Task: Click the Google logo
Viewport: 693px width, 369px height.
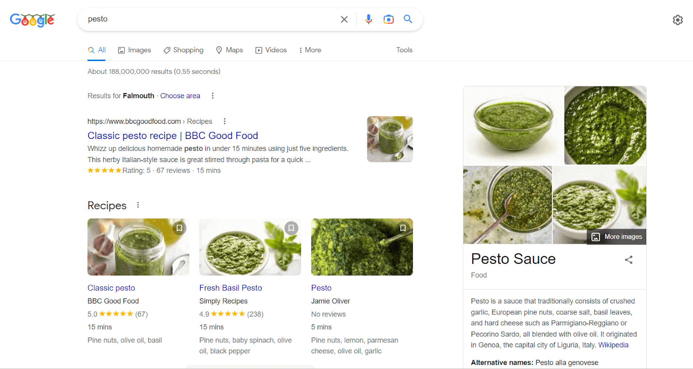Action: (x=32, y=20)
